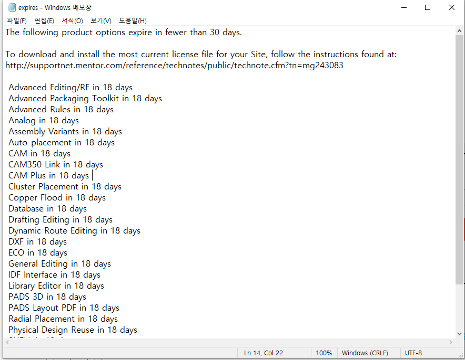The image size is (465, 360).
Task: Click the vertical scrollbar thumb
Action: point(459,157)
